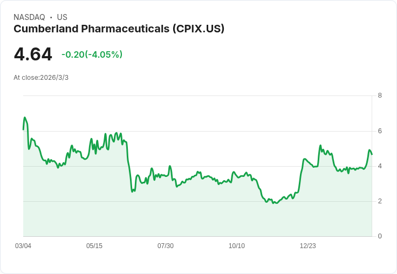This screenshot has height=274, width=397.
Task: Click the 8 value on the y-axis
Action: [380, 95]
